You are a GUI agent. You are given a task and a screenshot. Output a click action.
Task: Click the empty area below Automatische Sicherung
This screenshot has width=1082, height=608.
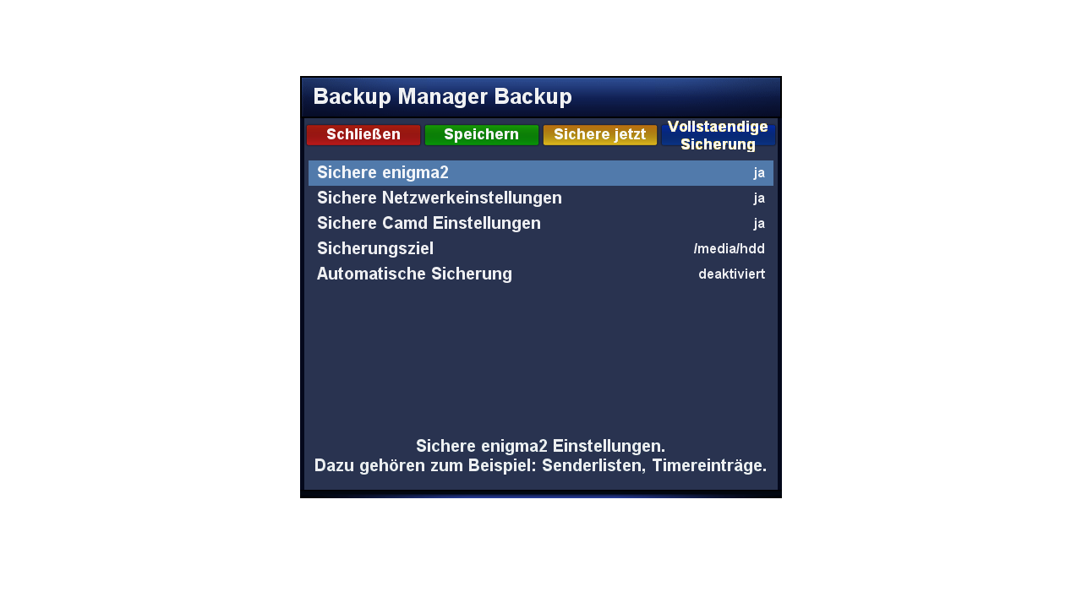tap(541, 359)
